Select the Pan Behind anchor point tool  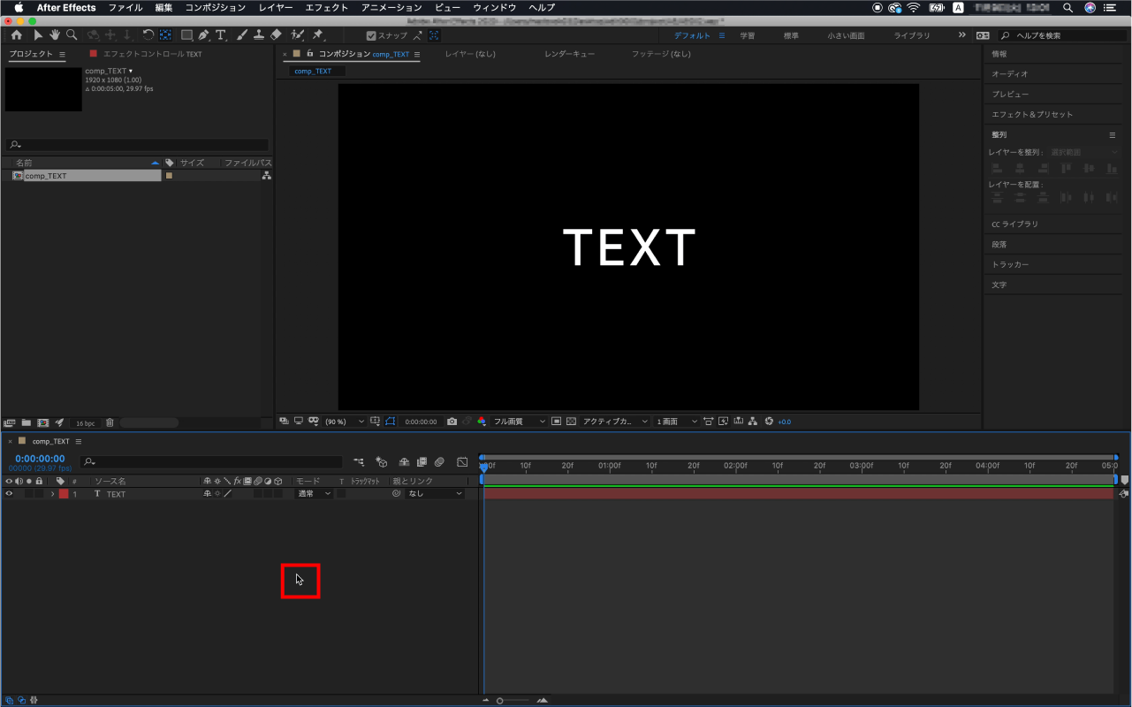coord(165,35)
